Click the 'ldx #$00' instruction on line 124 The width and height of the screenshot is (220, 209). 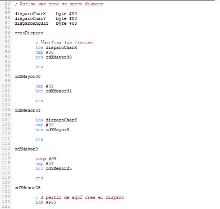[46, 202]
